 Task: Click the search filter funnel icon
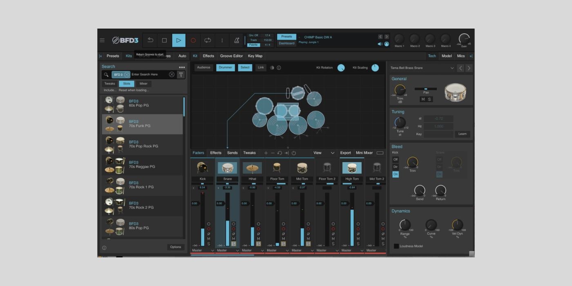(181, 74)
